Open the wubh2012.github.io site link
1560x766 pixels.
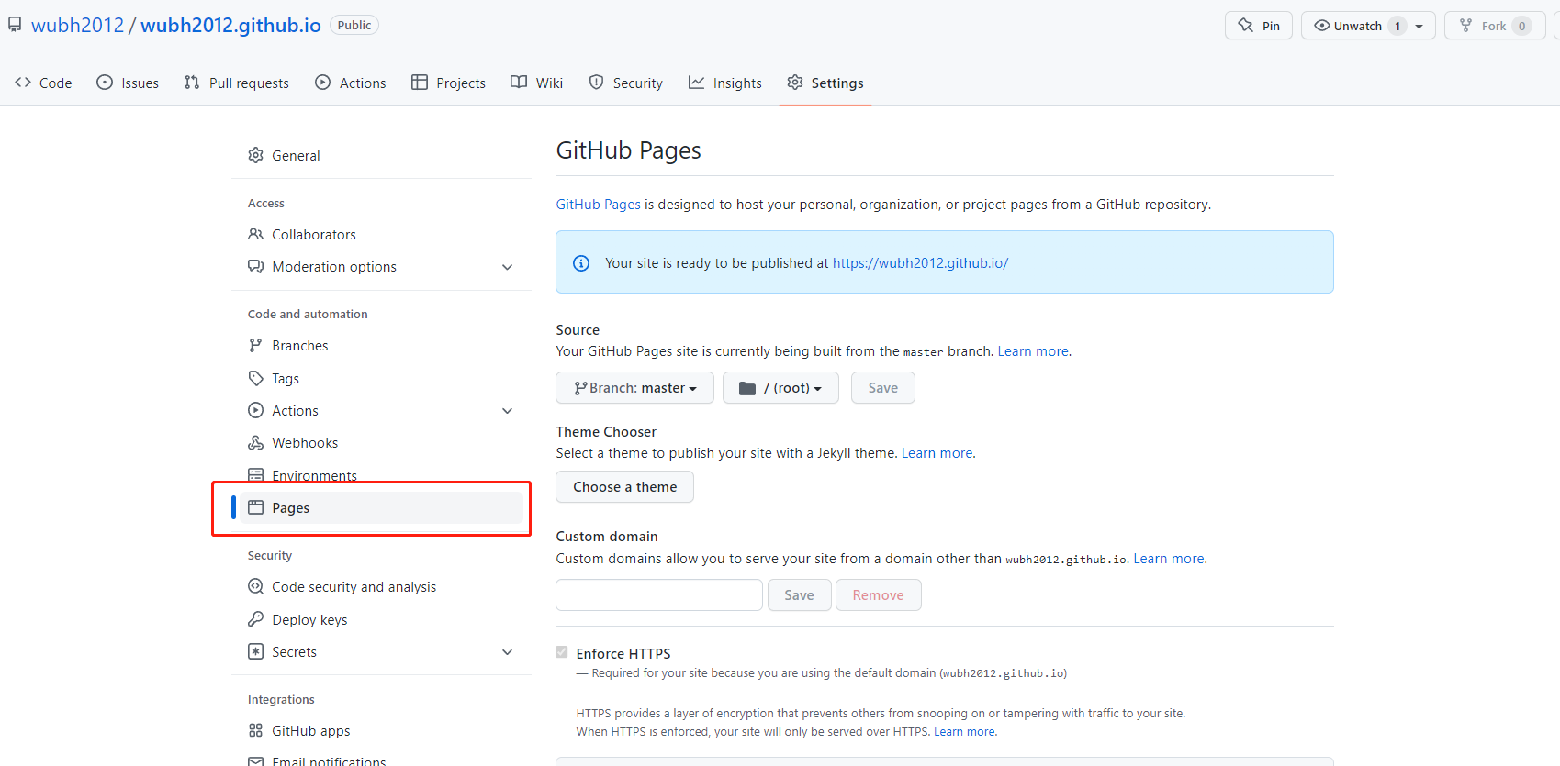pyautogui.click(x=920, y=263)
